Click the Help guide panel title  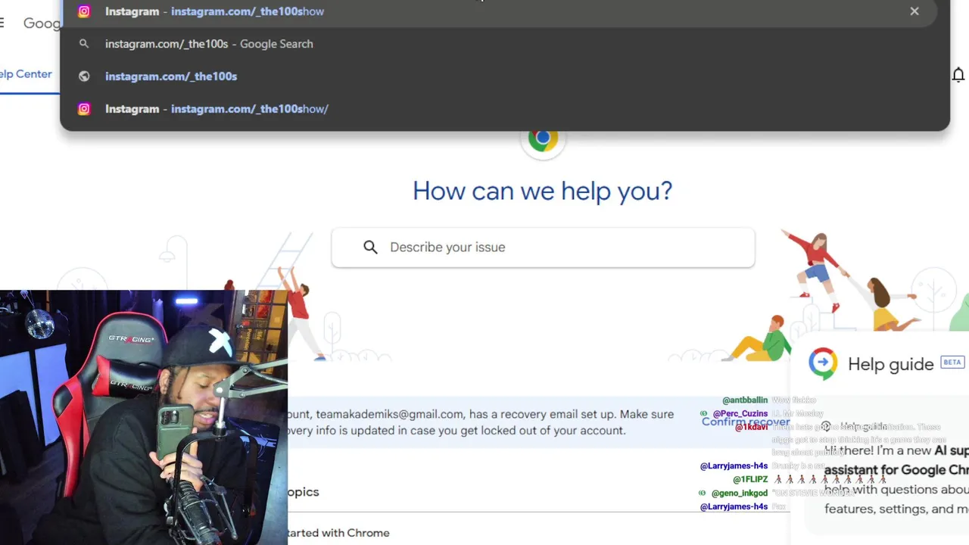(x=891, y=364)
